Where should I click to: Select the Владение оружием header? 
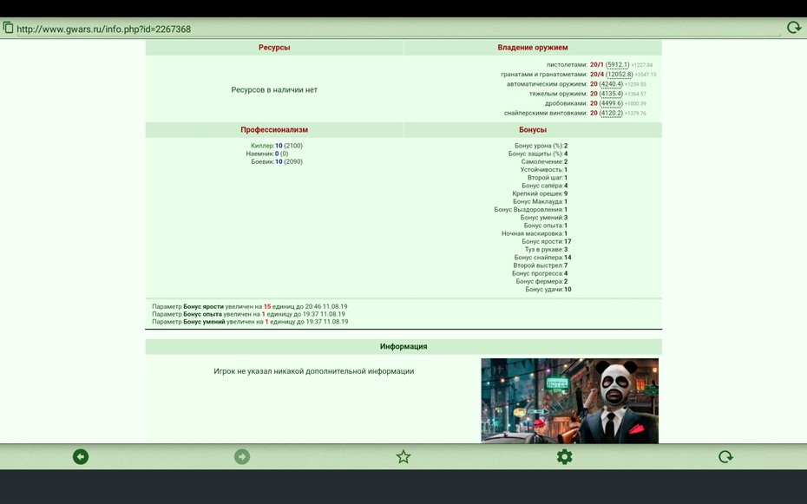tap(533, 48)
